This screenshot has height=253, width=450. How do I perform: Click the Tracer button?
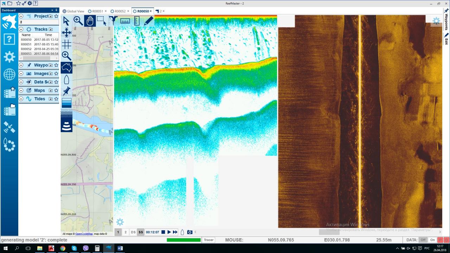(x=208, y=240)
